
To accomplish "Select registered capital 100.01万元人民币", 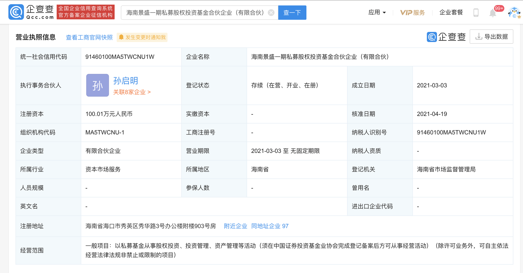I will [109, 114].
